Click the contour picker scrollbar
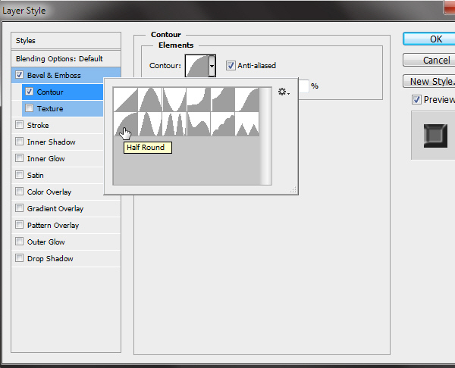455x368 pixels. pos(265,136)
